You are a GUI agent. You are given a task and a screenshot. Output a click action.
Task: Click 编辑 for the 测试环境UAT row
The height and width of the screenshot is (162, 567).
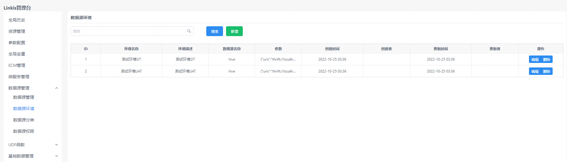click(x=535, y=71)
